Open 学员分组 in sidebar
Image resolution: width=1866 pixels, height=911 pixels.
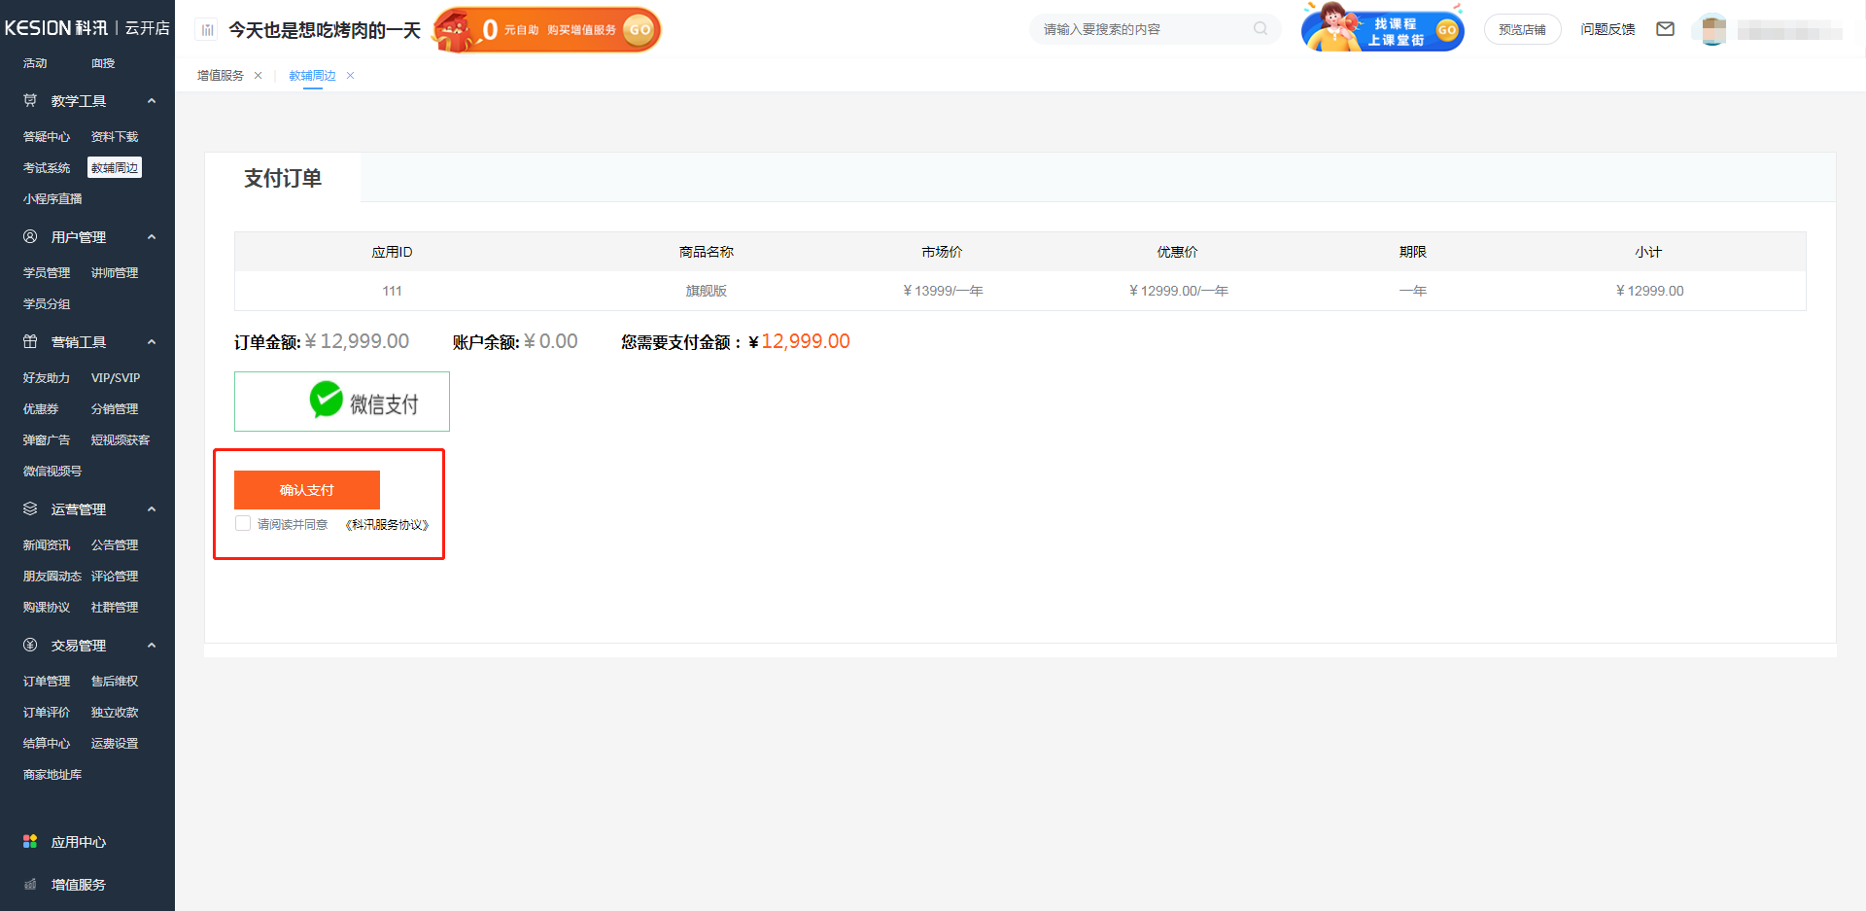(x=47, y=304)
